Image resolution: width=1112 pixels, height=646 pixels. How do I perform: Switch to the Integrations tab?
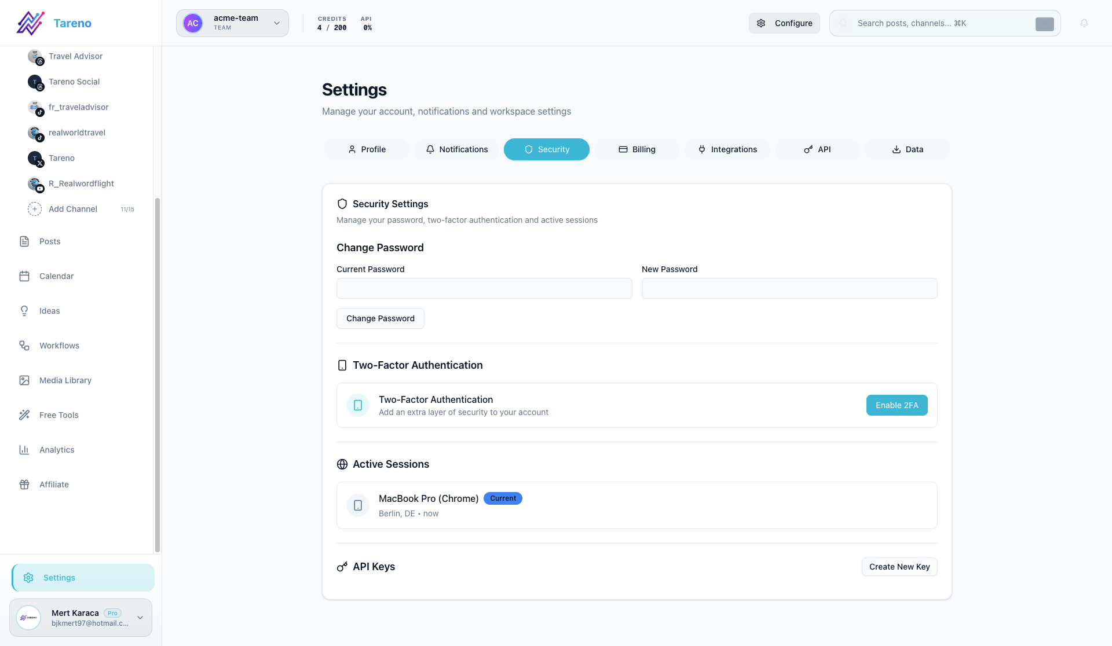pyautogui.click(x=727, y=149)
